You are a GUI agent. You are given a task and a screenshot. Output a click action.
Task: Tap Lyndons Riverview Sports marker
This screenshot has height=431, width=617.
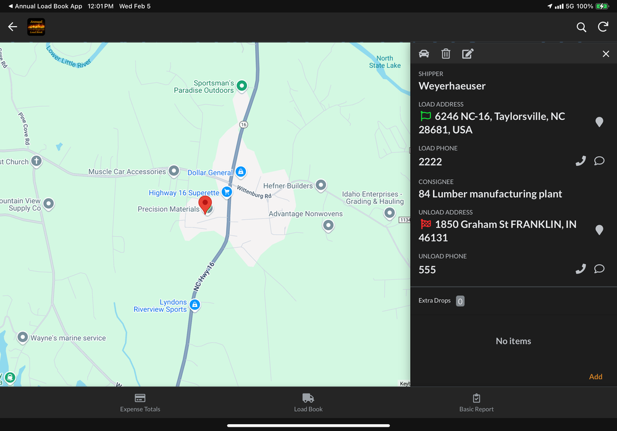point(195,305)
